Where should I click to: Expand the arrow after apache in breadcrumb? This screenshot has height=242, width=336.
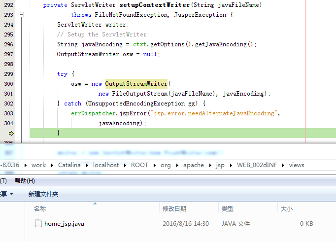pos(210,165)
